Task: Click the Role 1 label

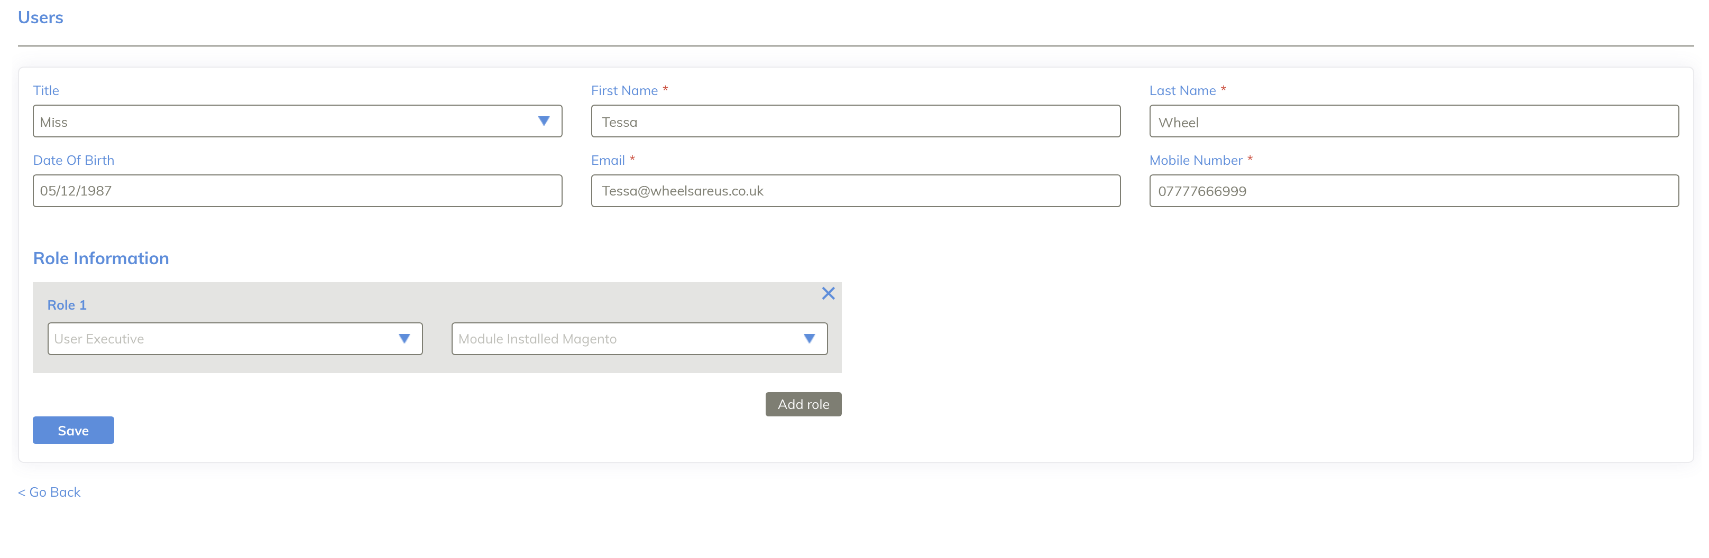Action: coord(67,305)
